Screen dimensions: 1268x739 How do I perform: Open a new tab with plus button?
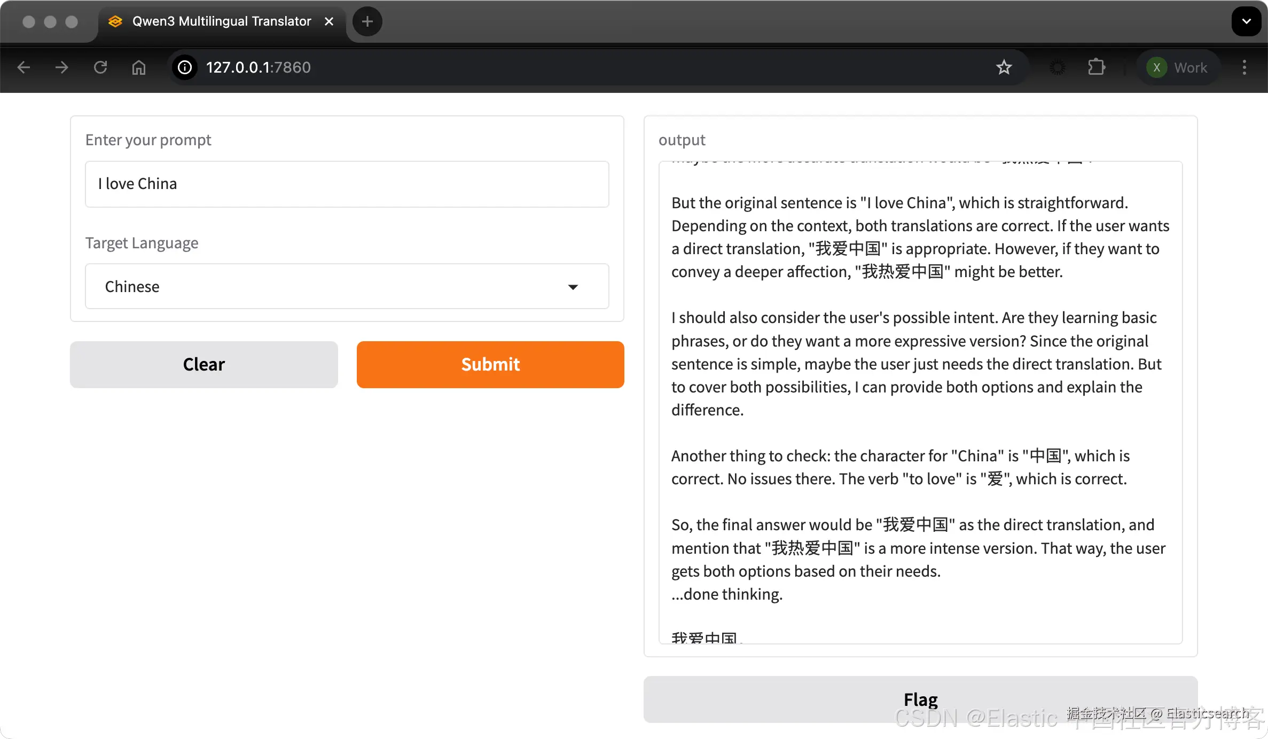coord(367,21)
